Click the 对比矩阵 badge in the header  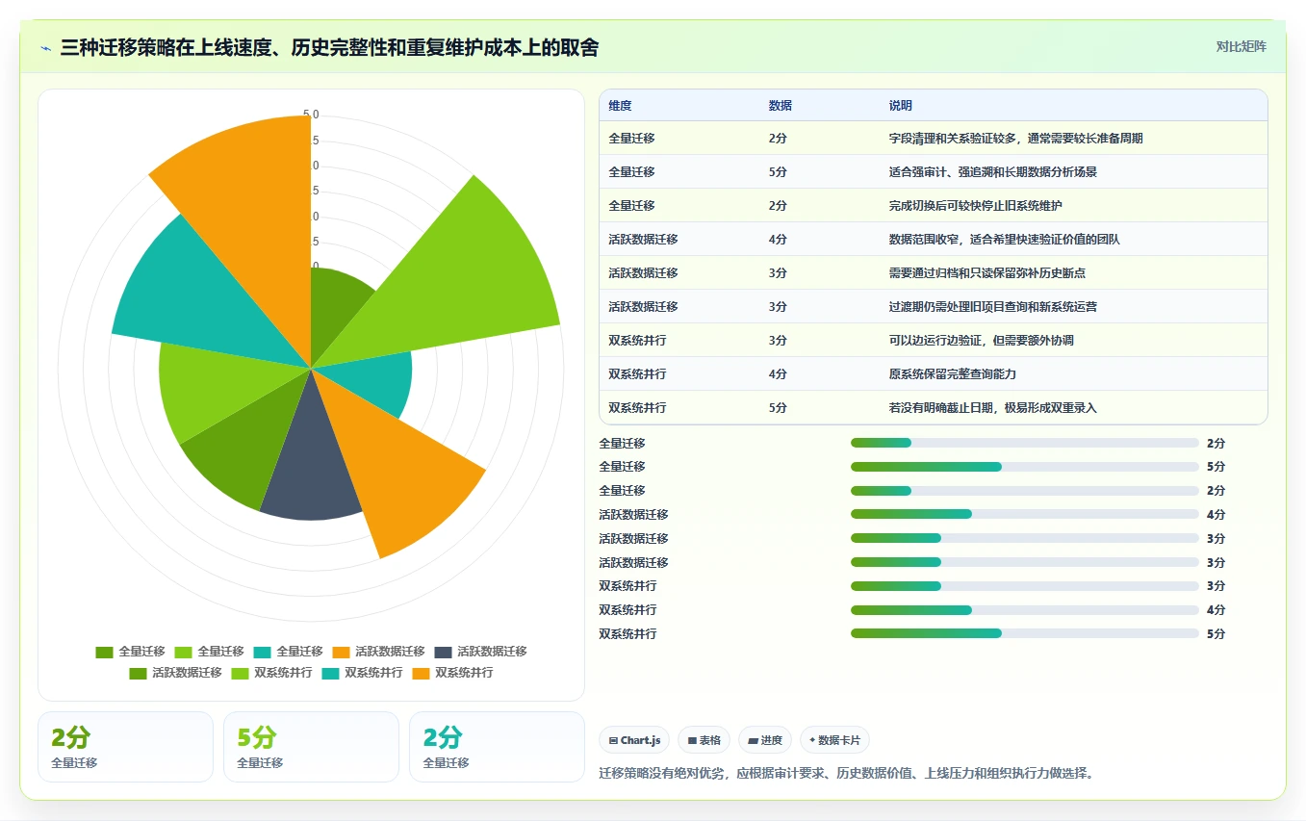pos(1241,46)
